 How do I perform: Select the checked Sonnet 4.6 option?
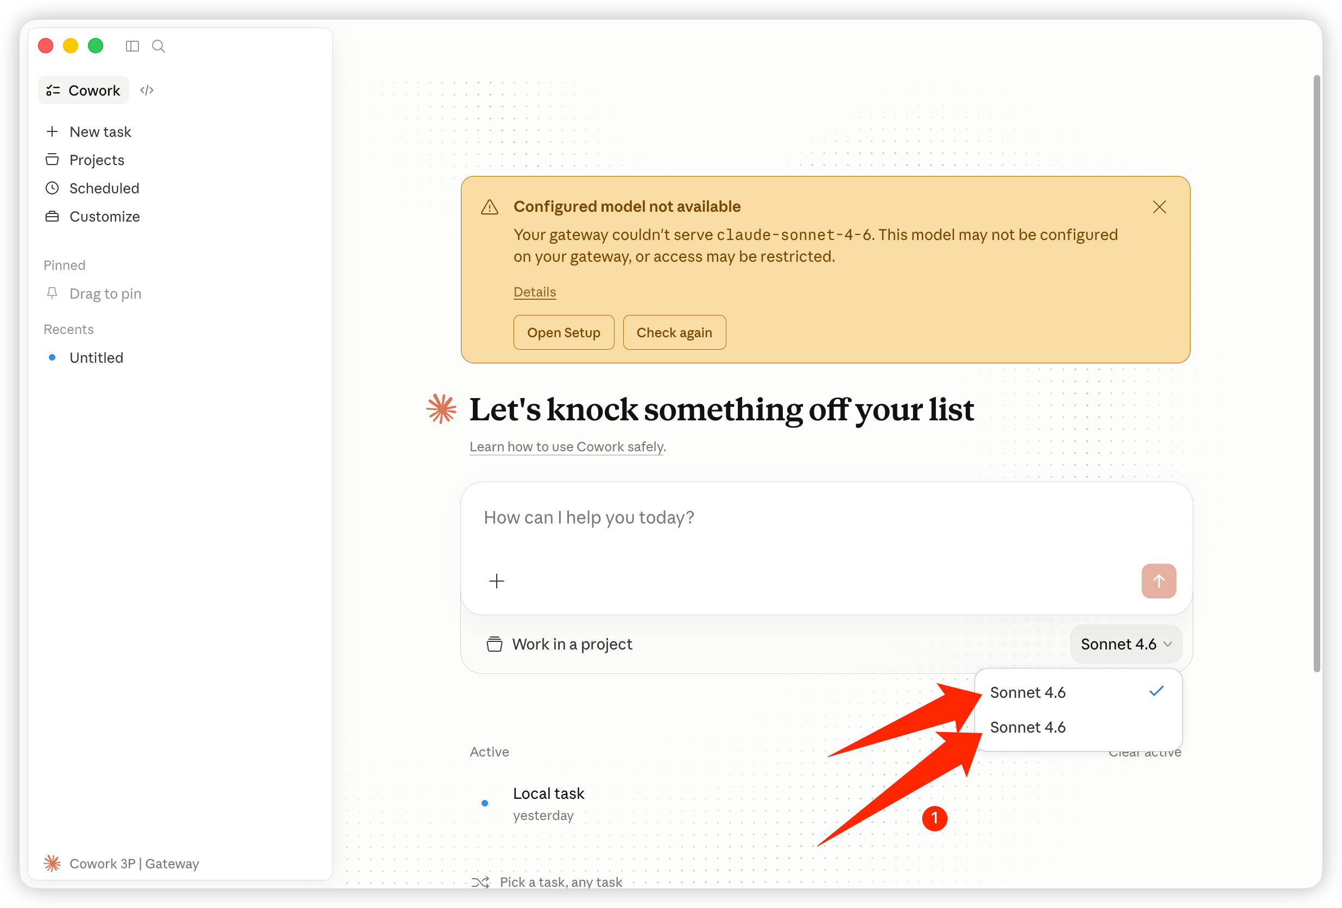click(x=1078, y=692)
